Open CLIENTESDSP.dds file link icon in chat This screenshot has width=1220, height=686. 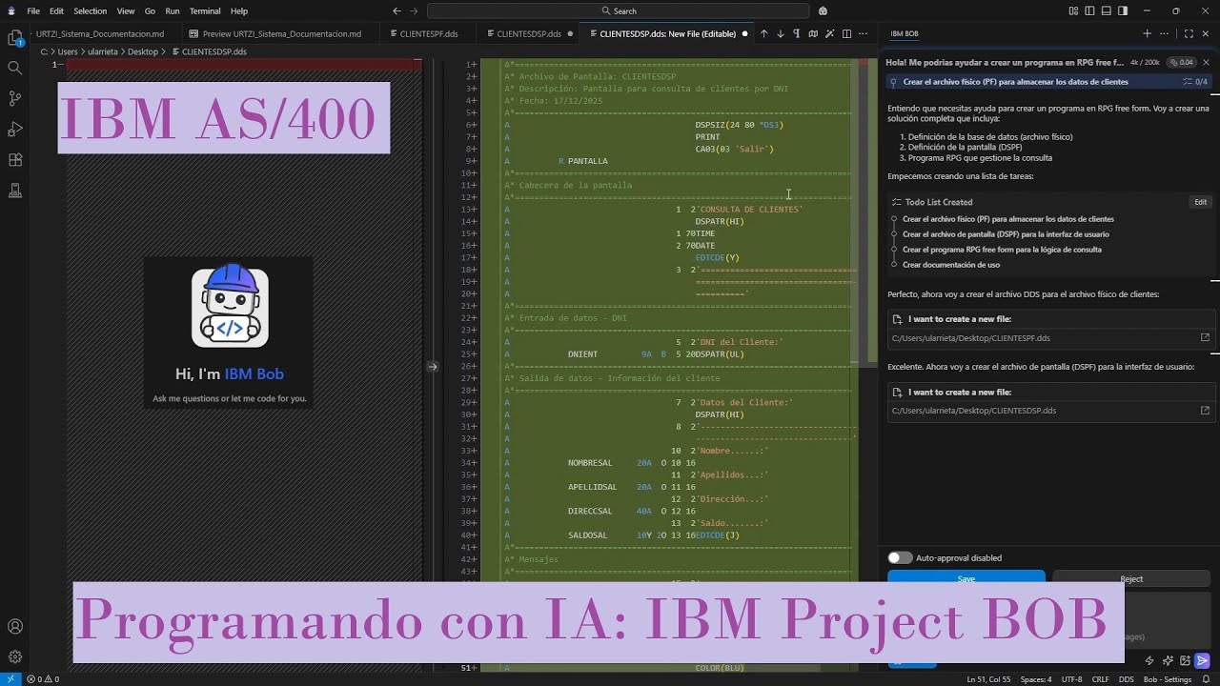tap(1205, 411)
